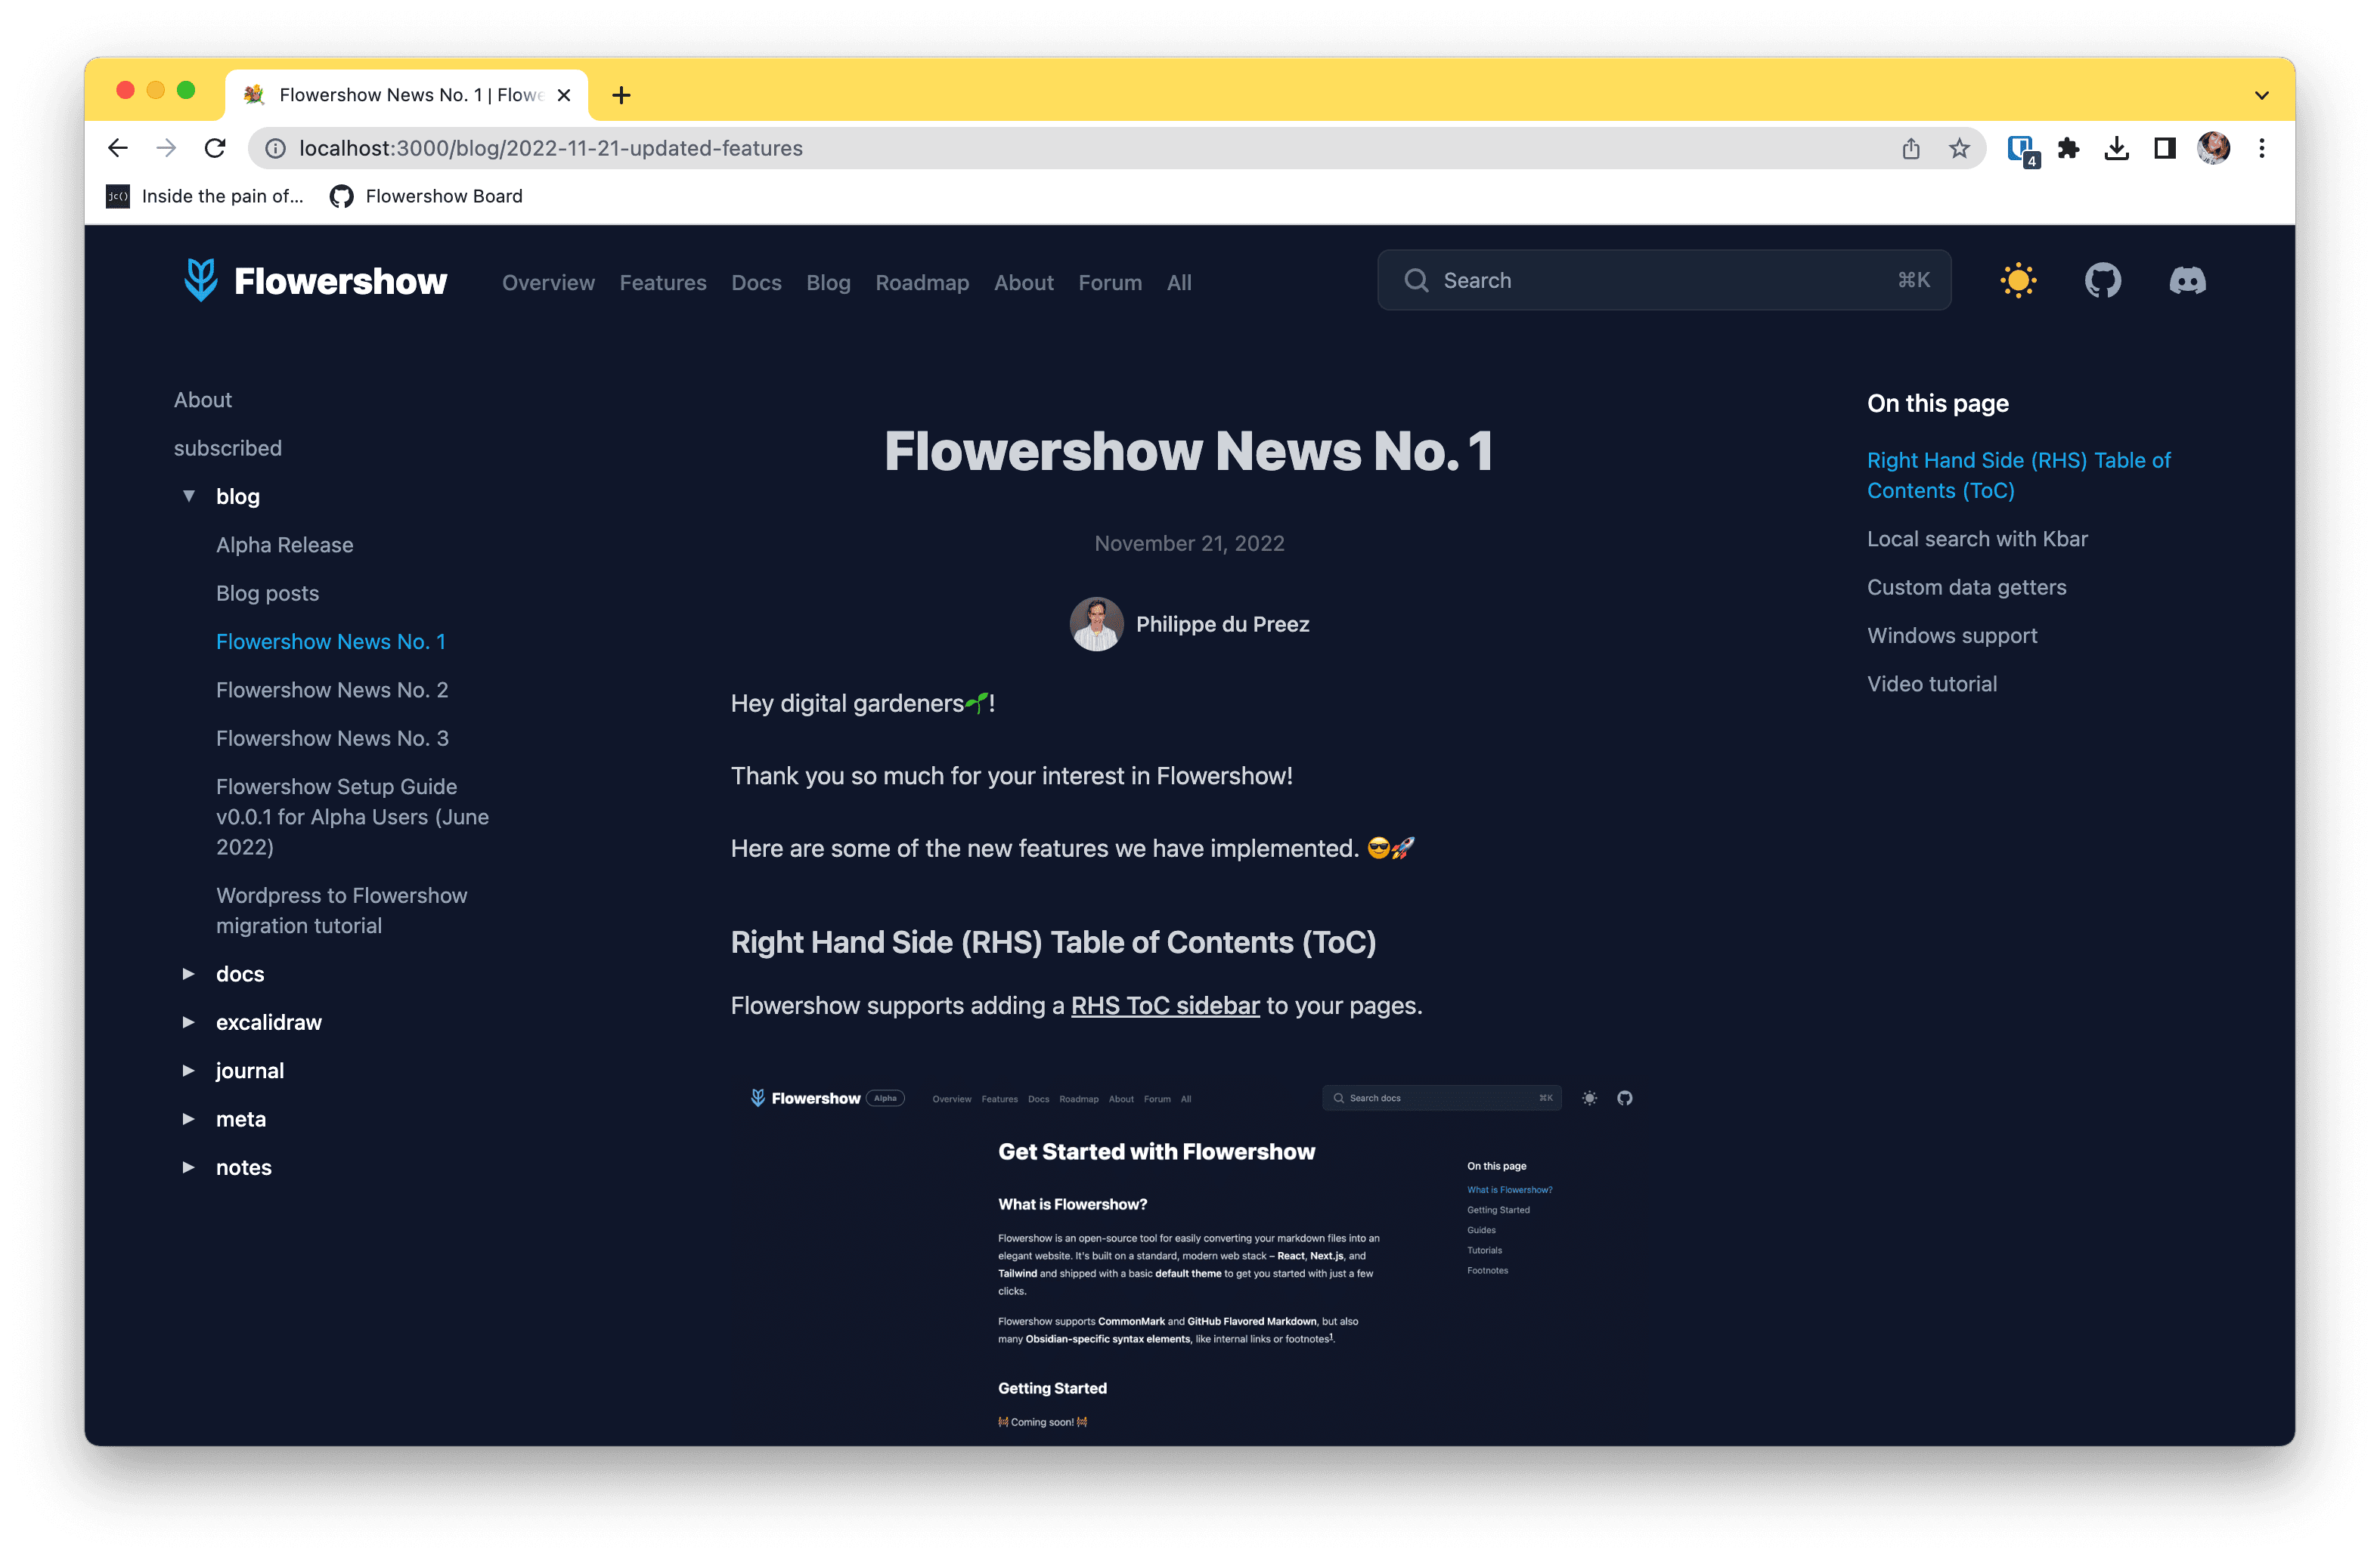Open Blog in the top navigation

click(828, 283)
